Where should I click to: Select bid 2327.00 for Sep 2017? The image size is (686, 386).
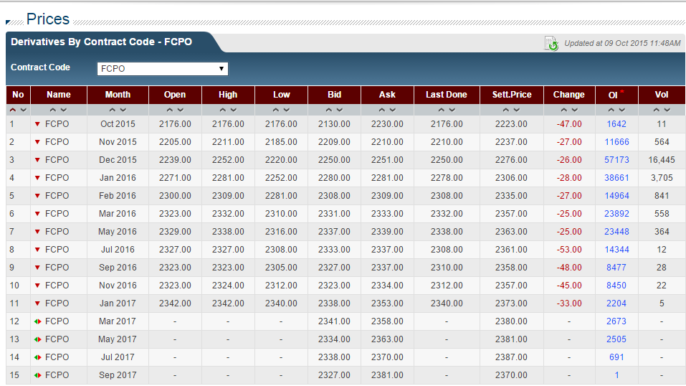tap(334, 375)
